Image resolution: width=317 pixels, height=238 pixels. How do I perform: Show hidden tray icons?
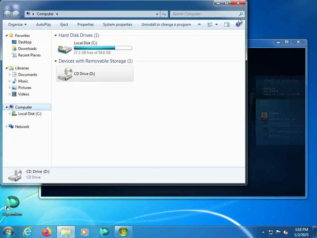pyautogui.click(x=263, y=232)
